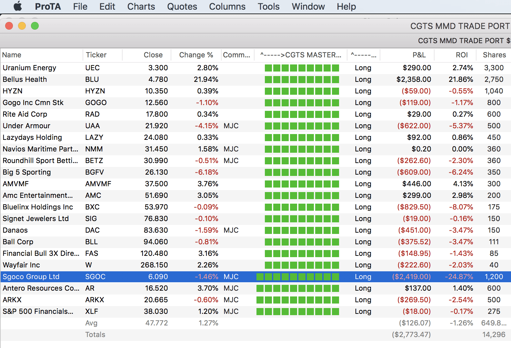Select Bluelinx Holdings Inc row
The width and height of the screenshot is (511, 348).
tap(255, 207)
